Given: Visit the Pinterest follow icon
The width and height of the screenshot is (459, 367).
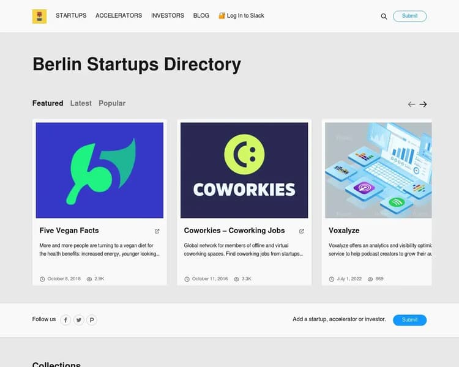Looking at the screenshot, I should click(92, 320).
